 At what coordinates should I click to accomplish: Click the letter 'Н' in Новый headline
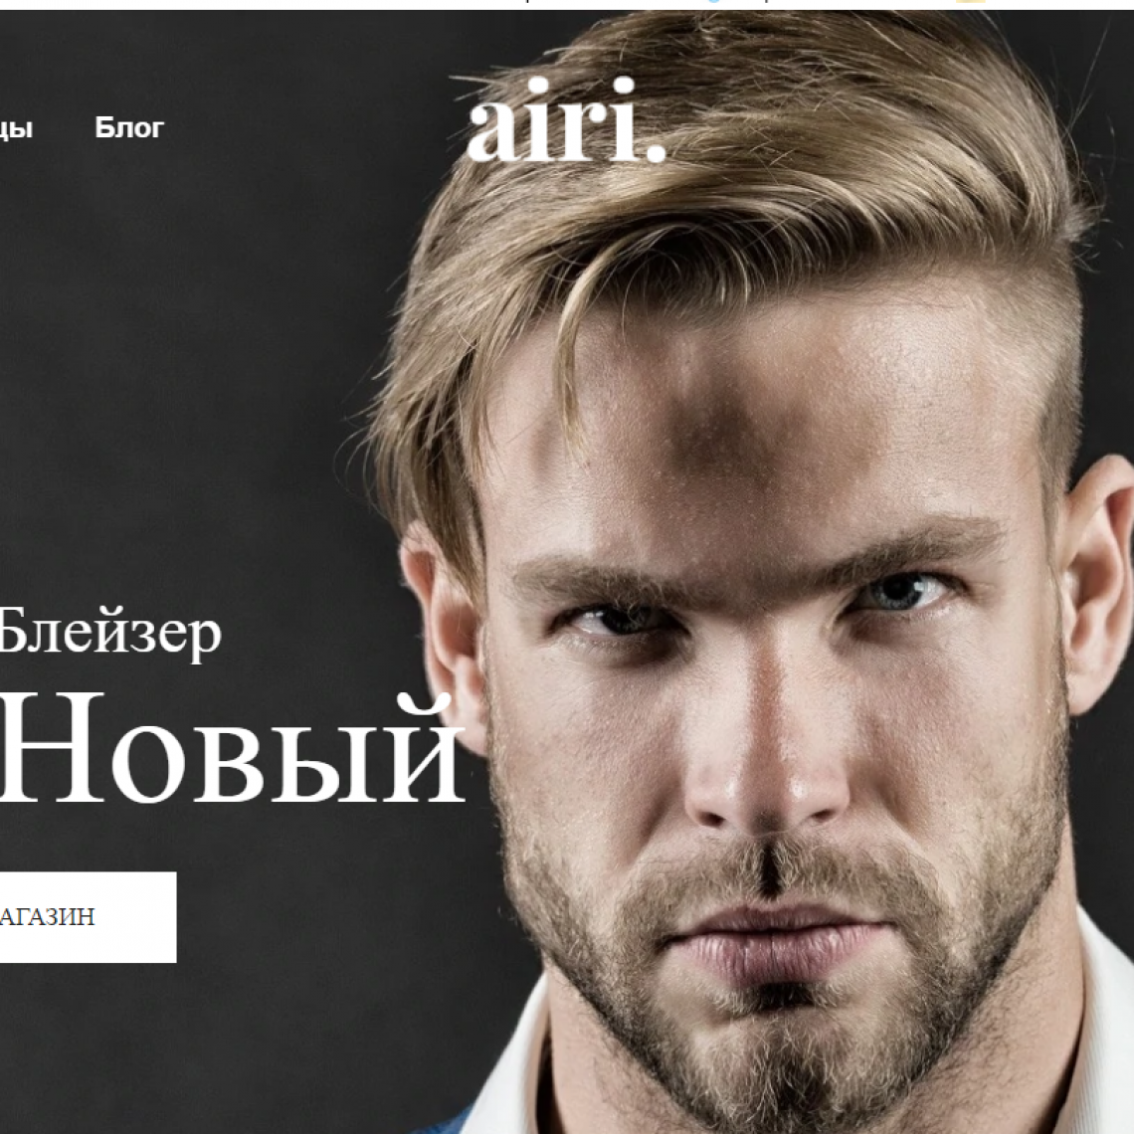(52, 749)
